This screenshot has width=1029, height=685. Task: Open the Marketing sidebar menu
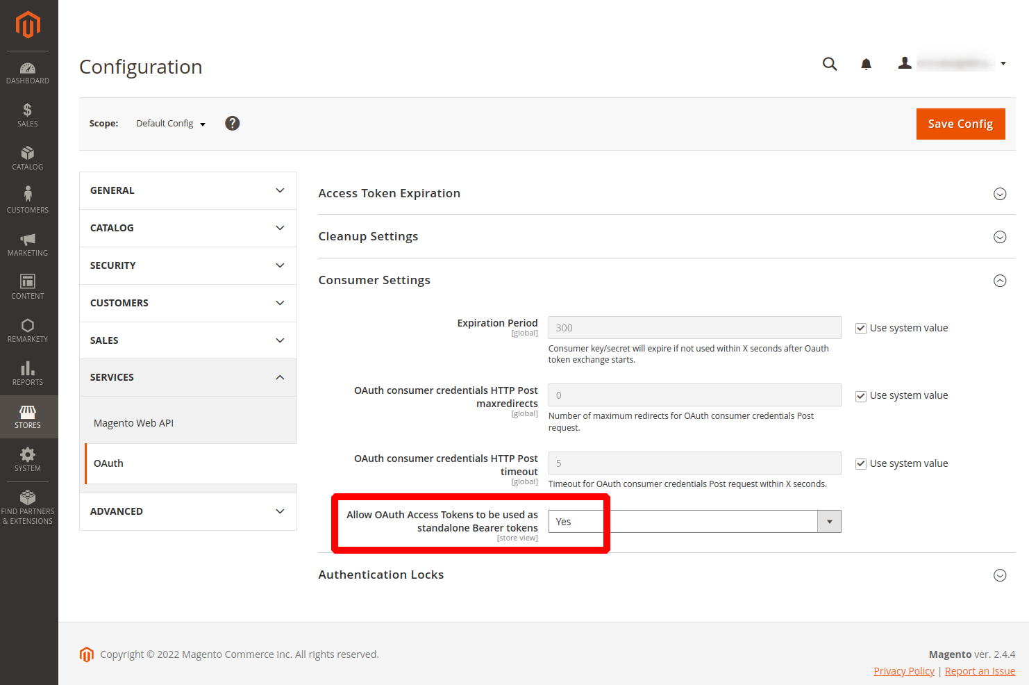pyautogui.click(x=28, y=245)
